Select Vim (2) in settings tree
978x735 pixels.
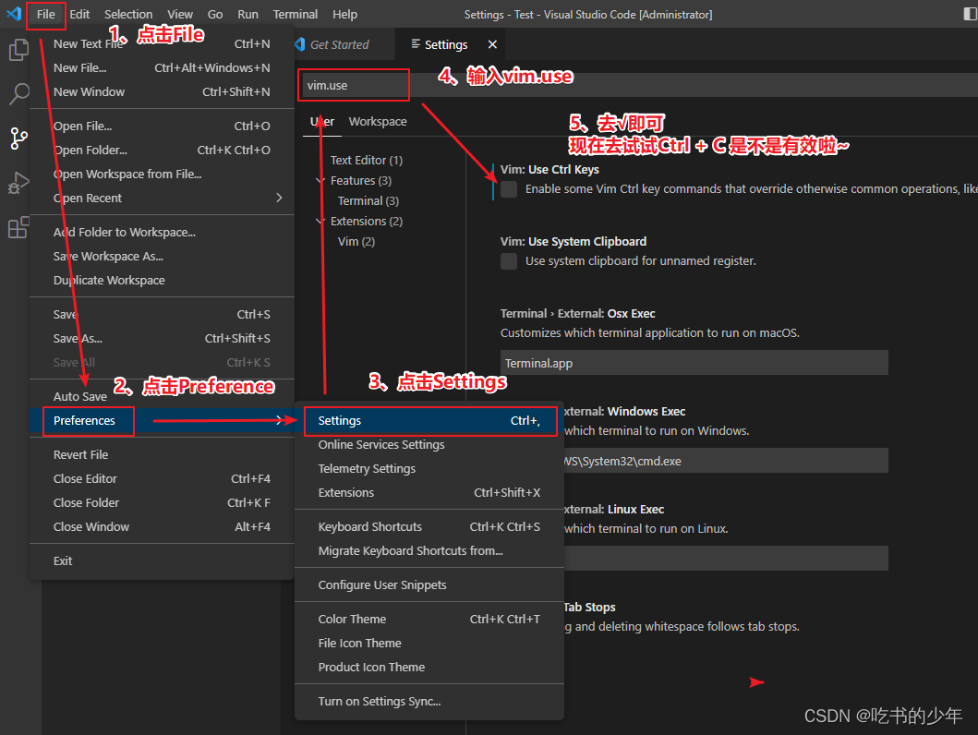[356, 241]
